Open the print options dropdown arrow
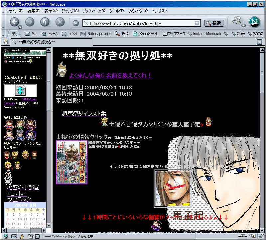 243,26
